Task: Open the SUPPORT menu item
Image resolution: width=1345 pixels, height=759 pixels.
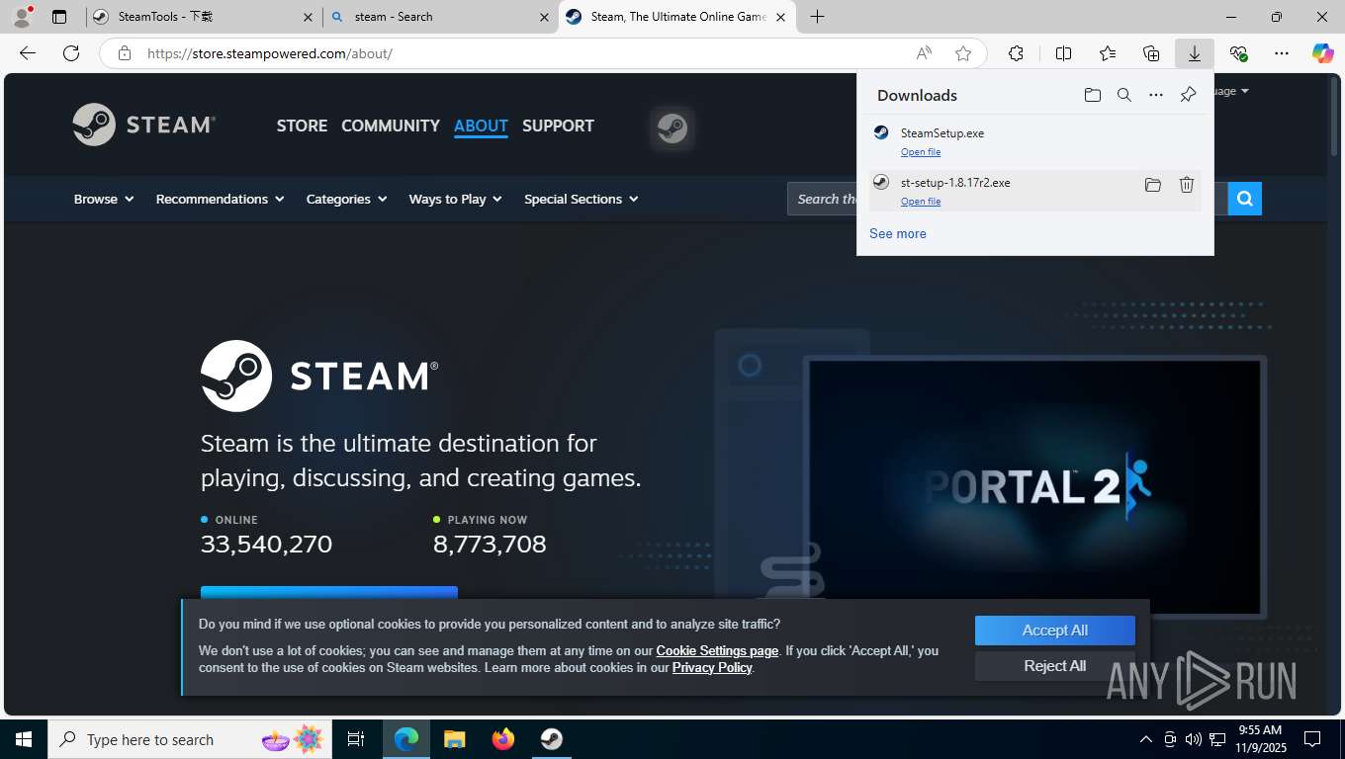Action: click(558, 126)
